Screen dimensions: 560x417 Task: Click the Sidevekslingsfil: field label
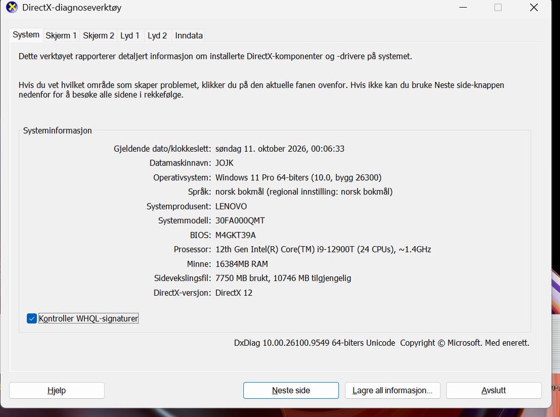click(x=183, y=278)
